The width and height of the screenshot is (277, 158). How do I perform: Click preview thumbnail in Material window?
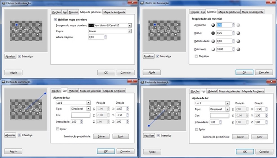164,31
